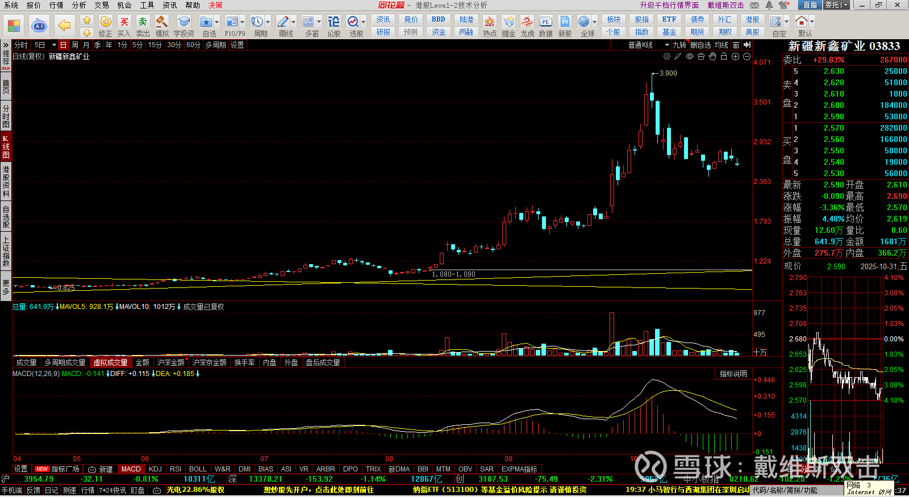Toggle the lock icon on chart toolbar
Image resolution: width=909 pixels, height=497 pixels.
tap(724, 57)
